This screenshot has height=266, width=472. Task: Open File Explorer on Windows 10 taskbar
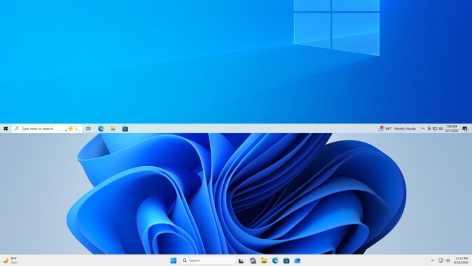click(x=113, y=129)
